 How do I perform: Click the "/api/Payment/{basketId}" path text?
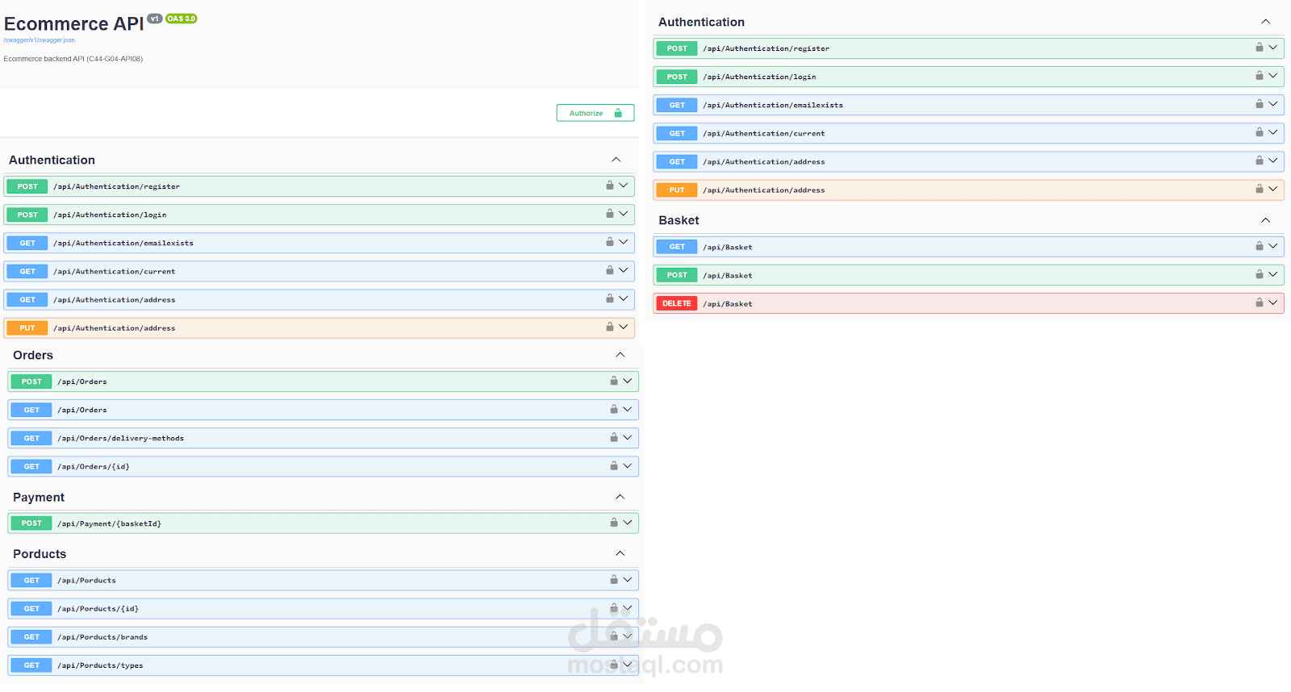(109, 523)
